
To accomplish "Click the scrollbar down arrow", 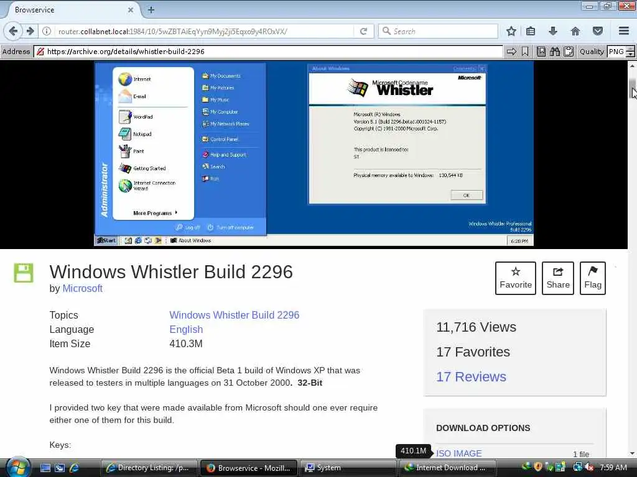I will [x=633, y=453].
